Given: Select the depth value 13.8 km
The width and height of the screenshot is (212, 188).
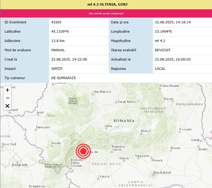Looking at the screenshot, I should (x=58, y=41).
